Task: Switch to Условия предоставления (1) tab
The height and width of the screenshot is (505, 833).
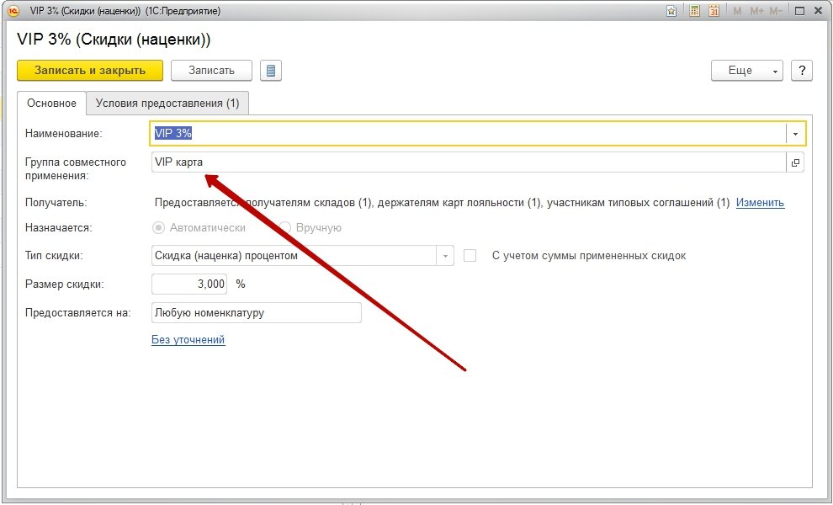Action: point(167,103)
